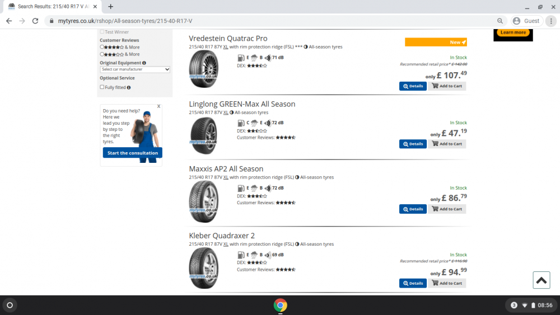Open the Vredestein Quatrac Pro title link
560x315 pixels.
(x=228, y=39)
